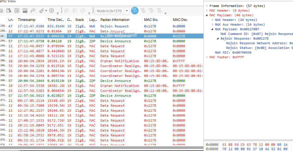Select Orphan Notification row at 22:57:56.5338
293x151 pixels.
[x=102, y=86]
